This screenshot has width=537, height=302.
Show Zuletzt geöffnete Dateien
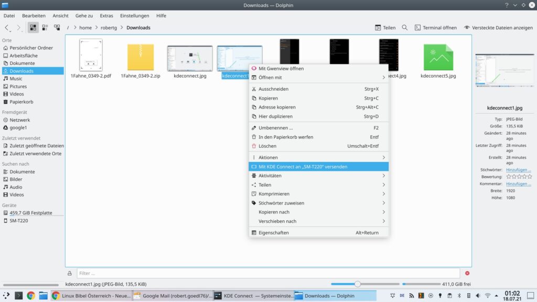[x=33, y=146]
